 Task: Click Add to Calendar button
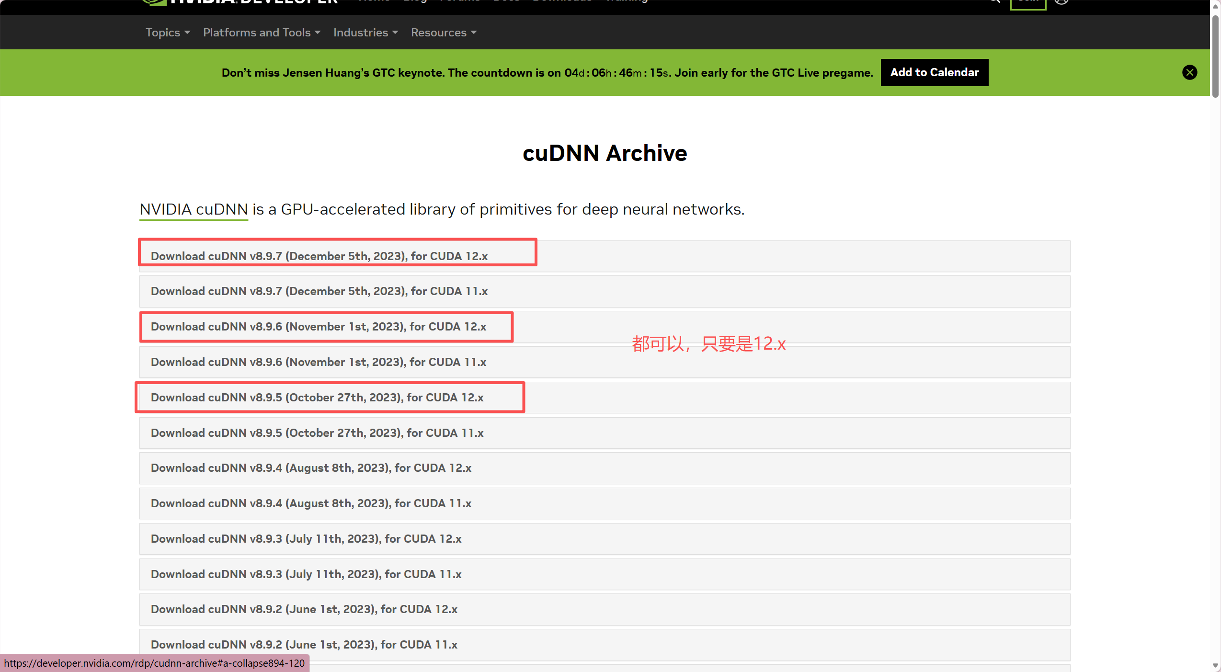pos(934,72)
